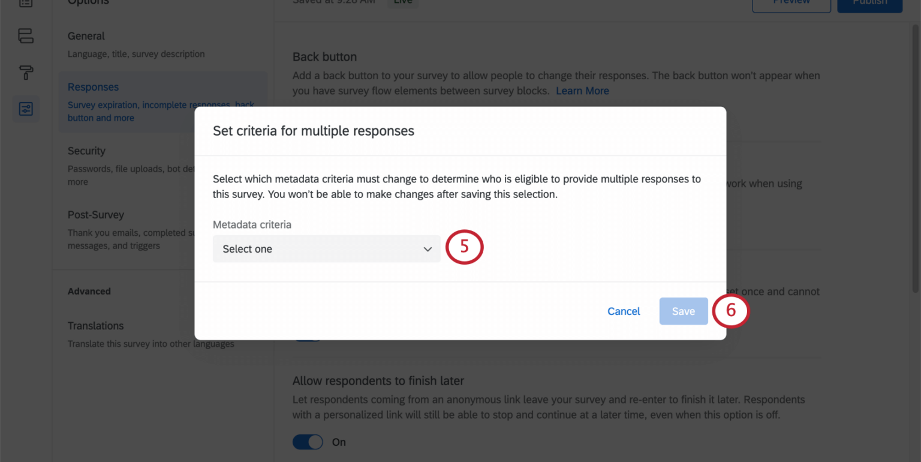Select the Responses settings section
Image resolution: width=921 pixels, height=462 pixels.
point(93,87)
